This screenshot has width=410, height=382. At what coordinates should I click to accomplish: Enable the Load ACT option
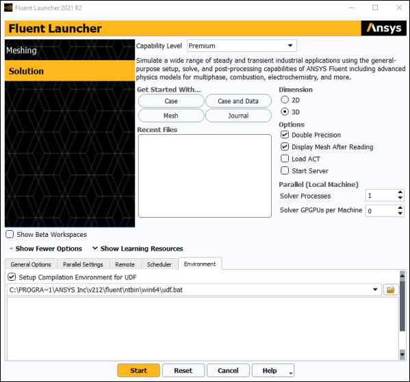click(285, 158)
